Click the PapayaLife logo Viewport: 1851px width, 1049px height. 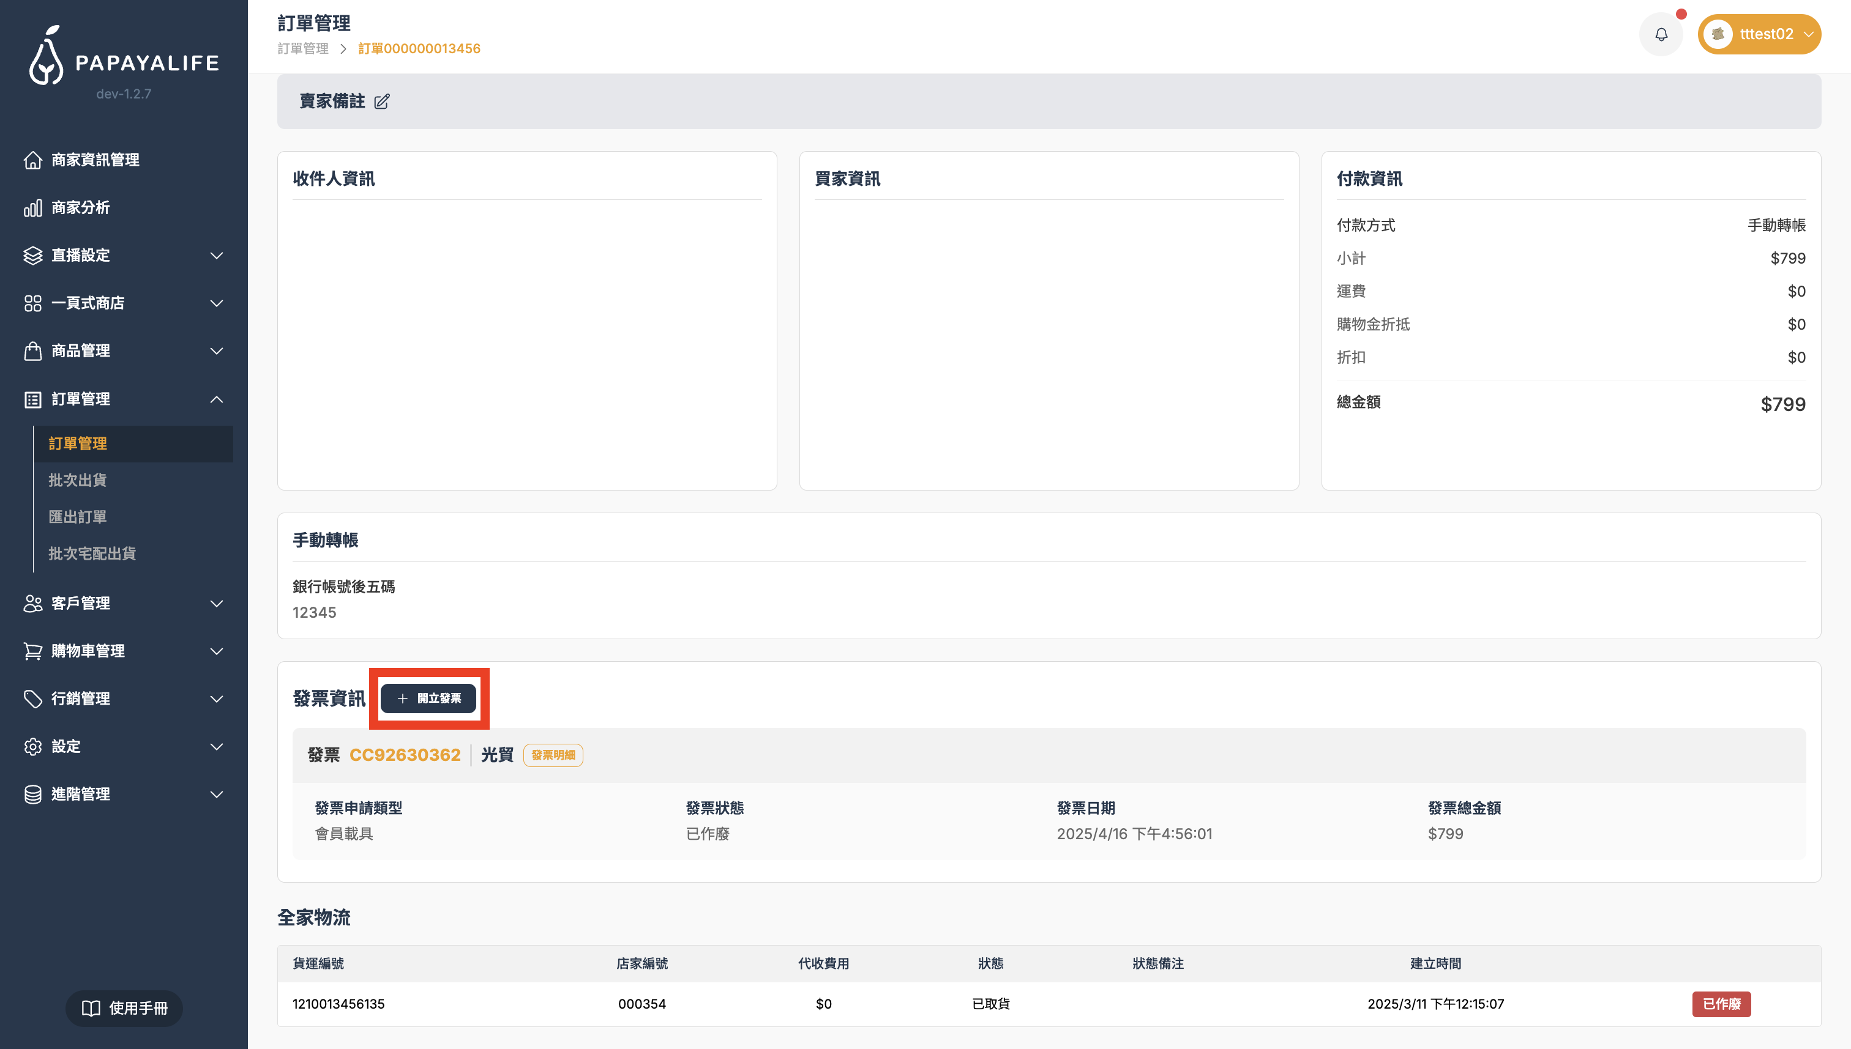pyautogui.click(x=123, y=57)
